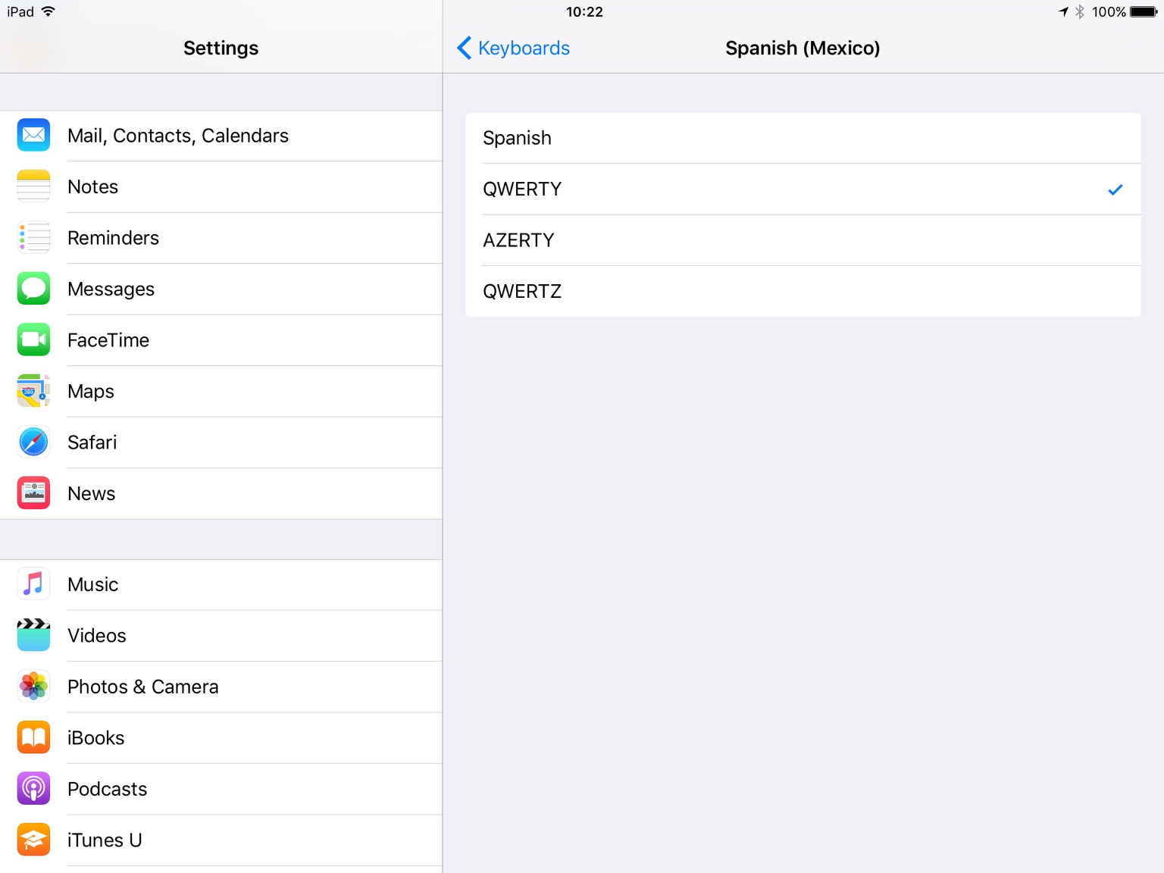Viewport: 1164px width, 873px height.
Task: Tap the 100% battery percentage text
Action: coord(1109,12)
